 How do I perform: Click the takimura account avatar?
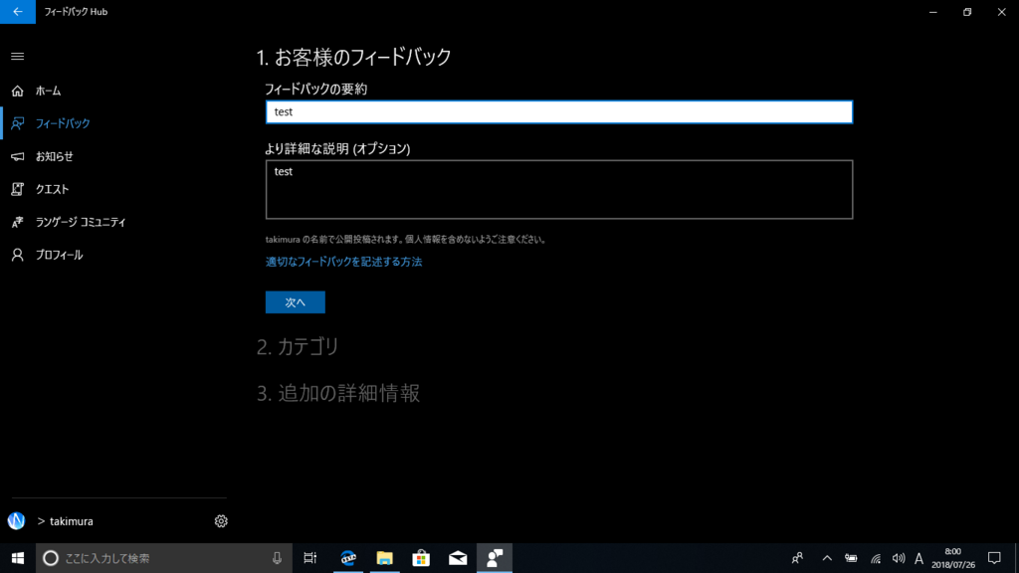pyautogui.click(x=16, y=520)
